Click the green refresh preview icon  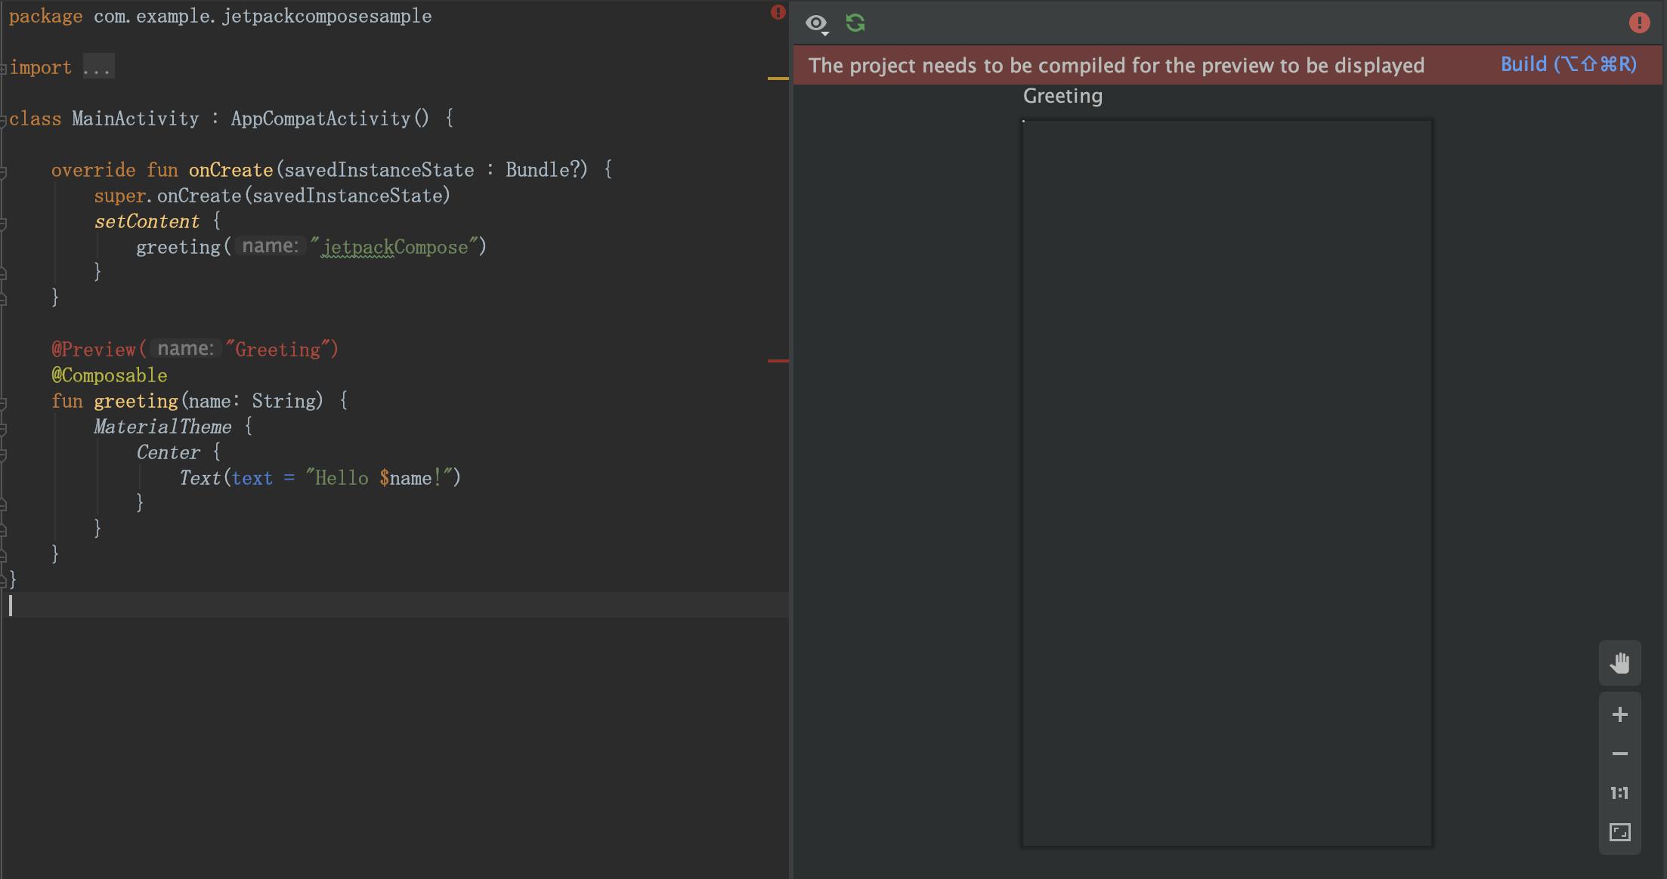[x=855, y=23]
